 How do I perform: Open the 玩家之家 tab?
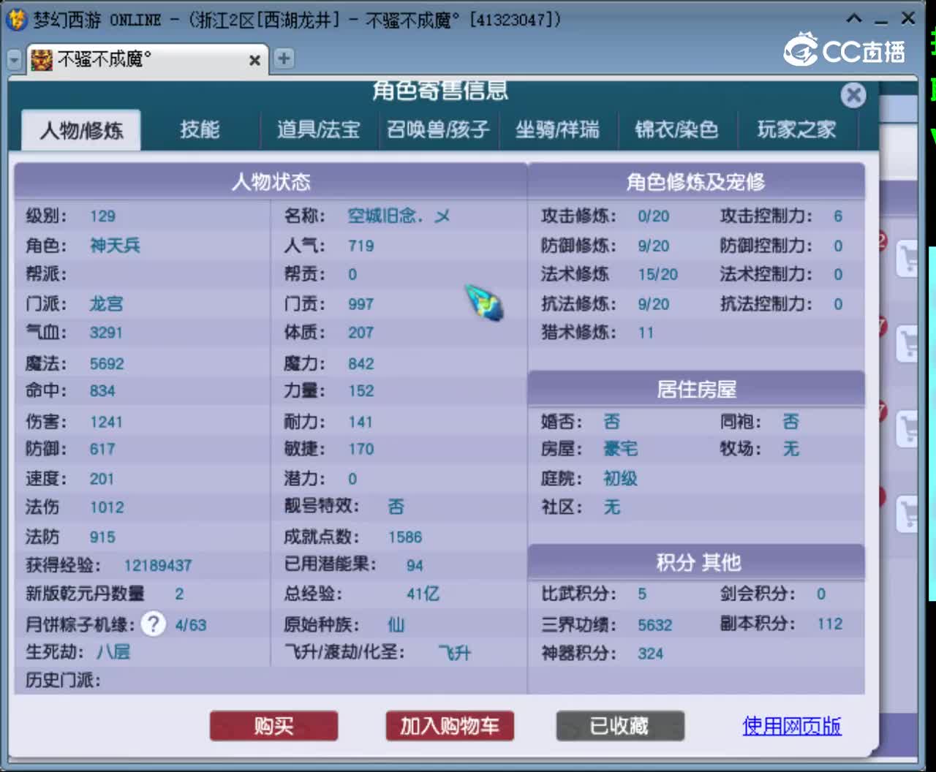tap(796, 130)
